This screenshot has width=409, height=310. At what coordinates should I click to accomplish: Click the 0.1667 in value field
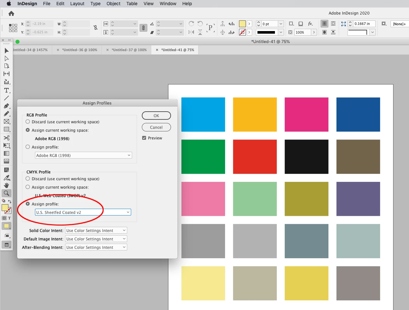(x=364, y=24)
